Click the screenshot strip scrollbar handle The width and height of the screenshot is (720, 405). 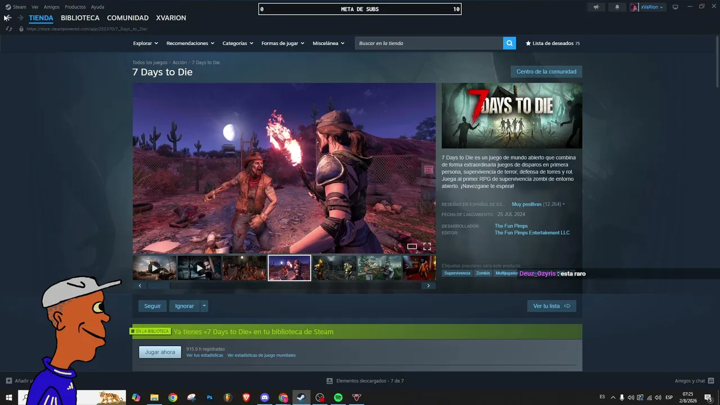tap(158, 286)
